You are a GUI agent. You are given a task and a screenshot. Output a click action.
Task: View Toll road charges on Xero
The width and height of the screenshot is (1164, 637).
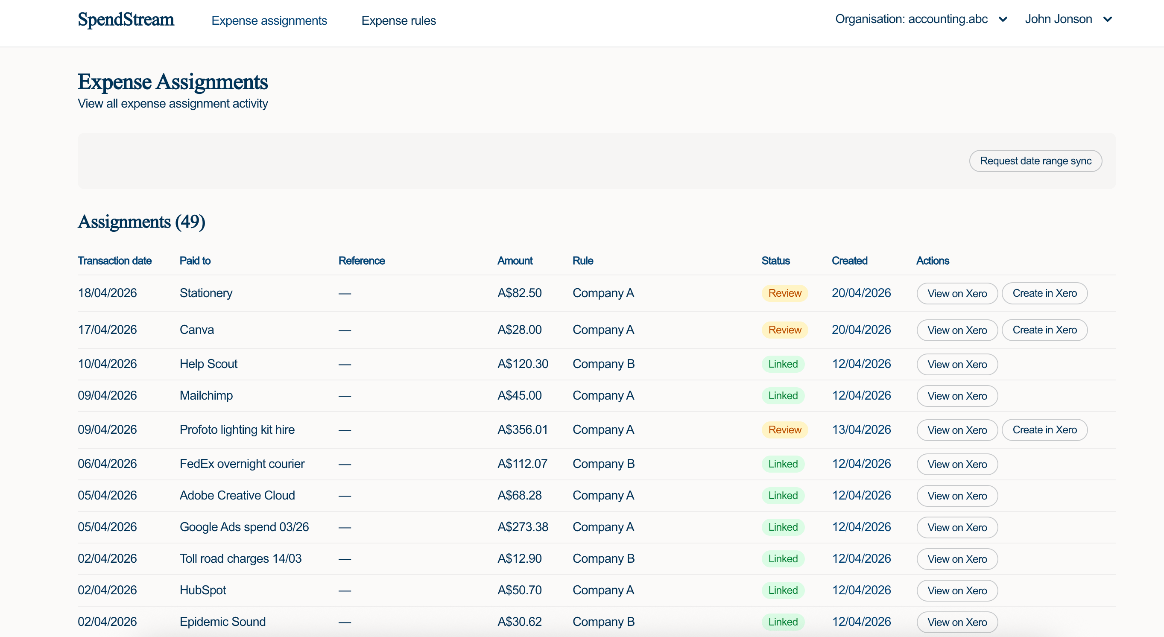click(x=957, y=559)
